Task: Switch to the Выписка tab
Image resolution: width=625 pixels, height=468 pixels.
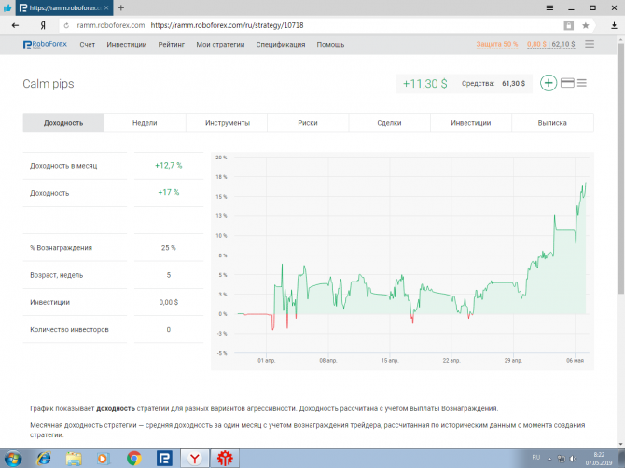Action: click(x=552, y=123)
